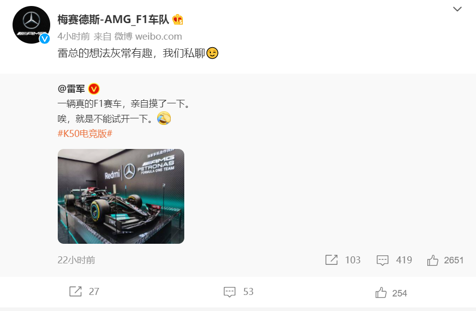Like this post with 254 likes
476x311 pixels.
coord(391,293)
